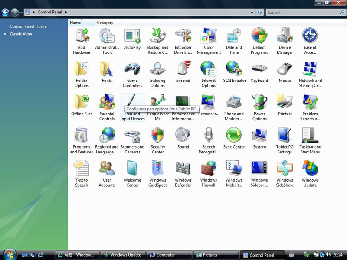The image size is (347, 260).
Task: Open Backup and Restore Center
Action: [158, 42]
